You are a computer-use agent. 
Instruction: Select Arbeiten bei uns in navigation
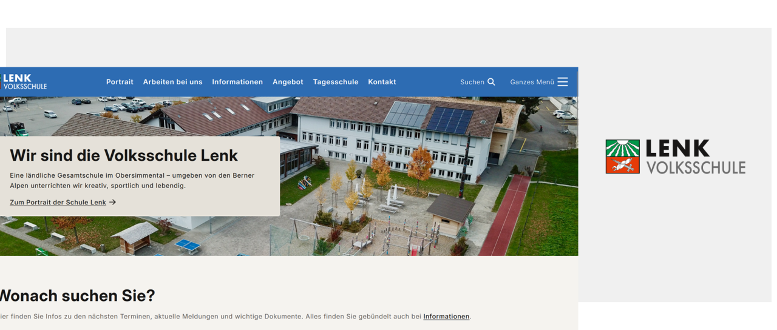[x=172, y=82]
